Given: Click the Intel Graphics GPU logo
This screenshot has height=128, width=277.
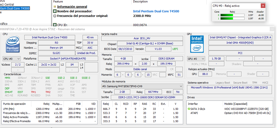Looking at the screenshot, I should (x=197, y=44).
